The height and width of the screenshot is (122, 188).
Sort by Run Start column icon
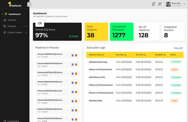pyautogui.click(x=126, y=55)
